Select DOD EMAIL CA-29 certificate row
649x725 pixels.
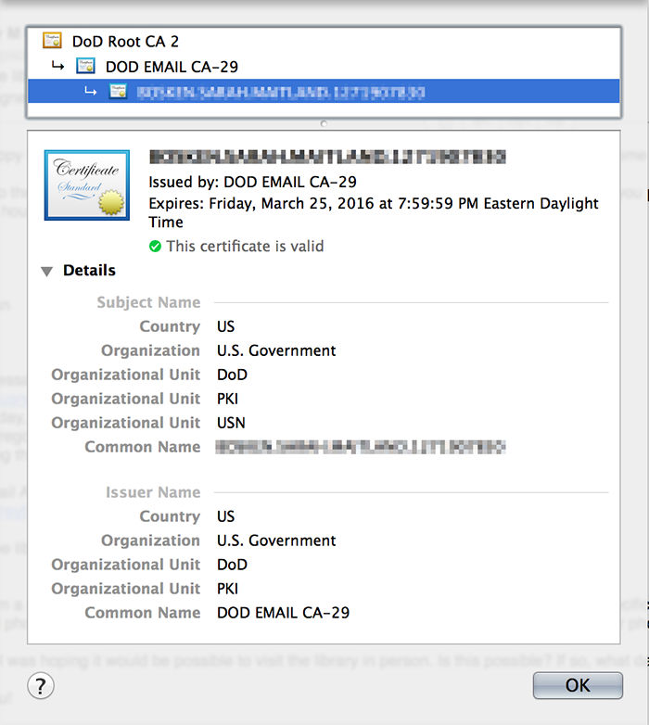tap(324, 67)
